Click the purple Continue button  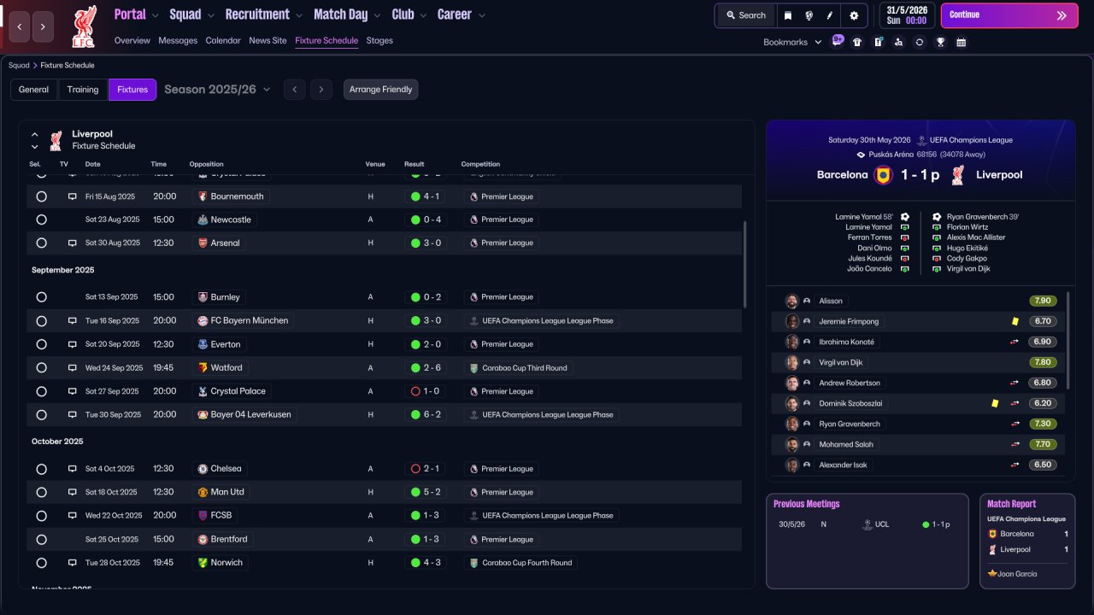[x=1009, y=15]
